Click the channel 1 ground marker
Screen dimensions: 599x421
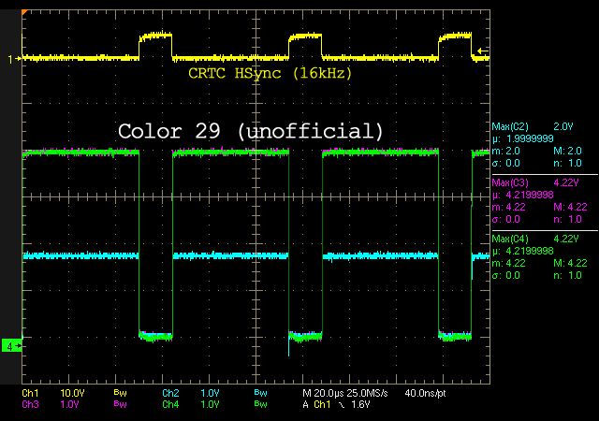15,59
